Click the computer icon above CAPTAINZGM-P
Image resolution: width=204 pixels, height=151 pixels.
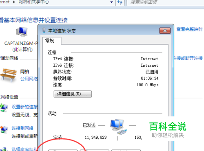coord(22,32)
